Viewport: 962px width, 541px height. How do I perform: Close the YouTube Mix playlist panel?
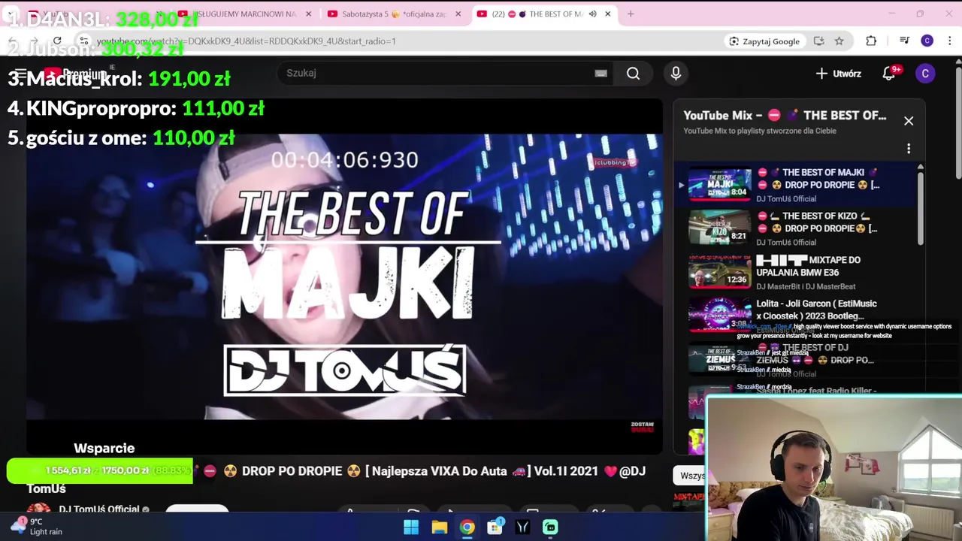909,121
